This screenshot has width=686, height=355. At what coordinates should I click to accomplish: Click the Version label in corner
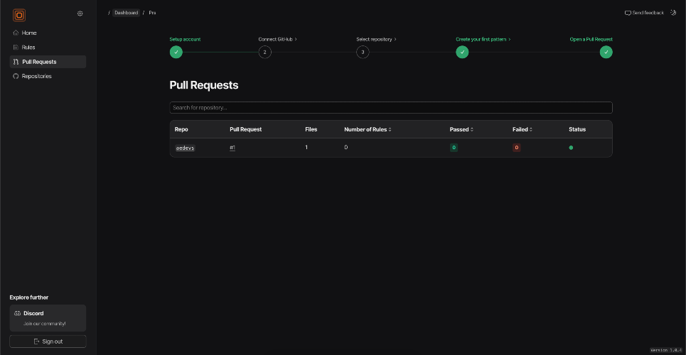668,350
